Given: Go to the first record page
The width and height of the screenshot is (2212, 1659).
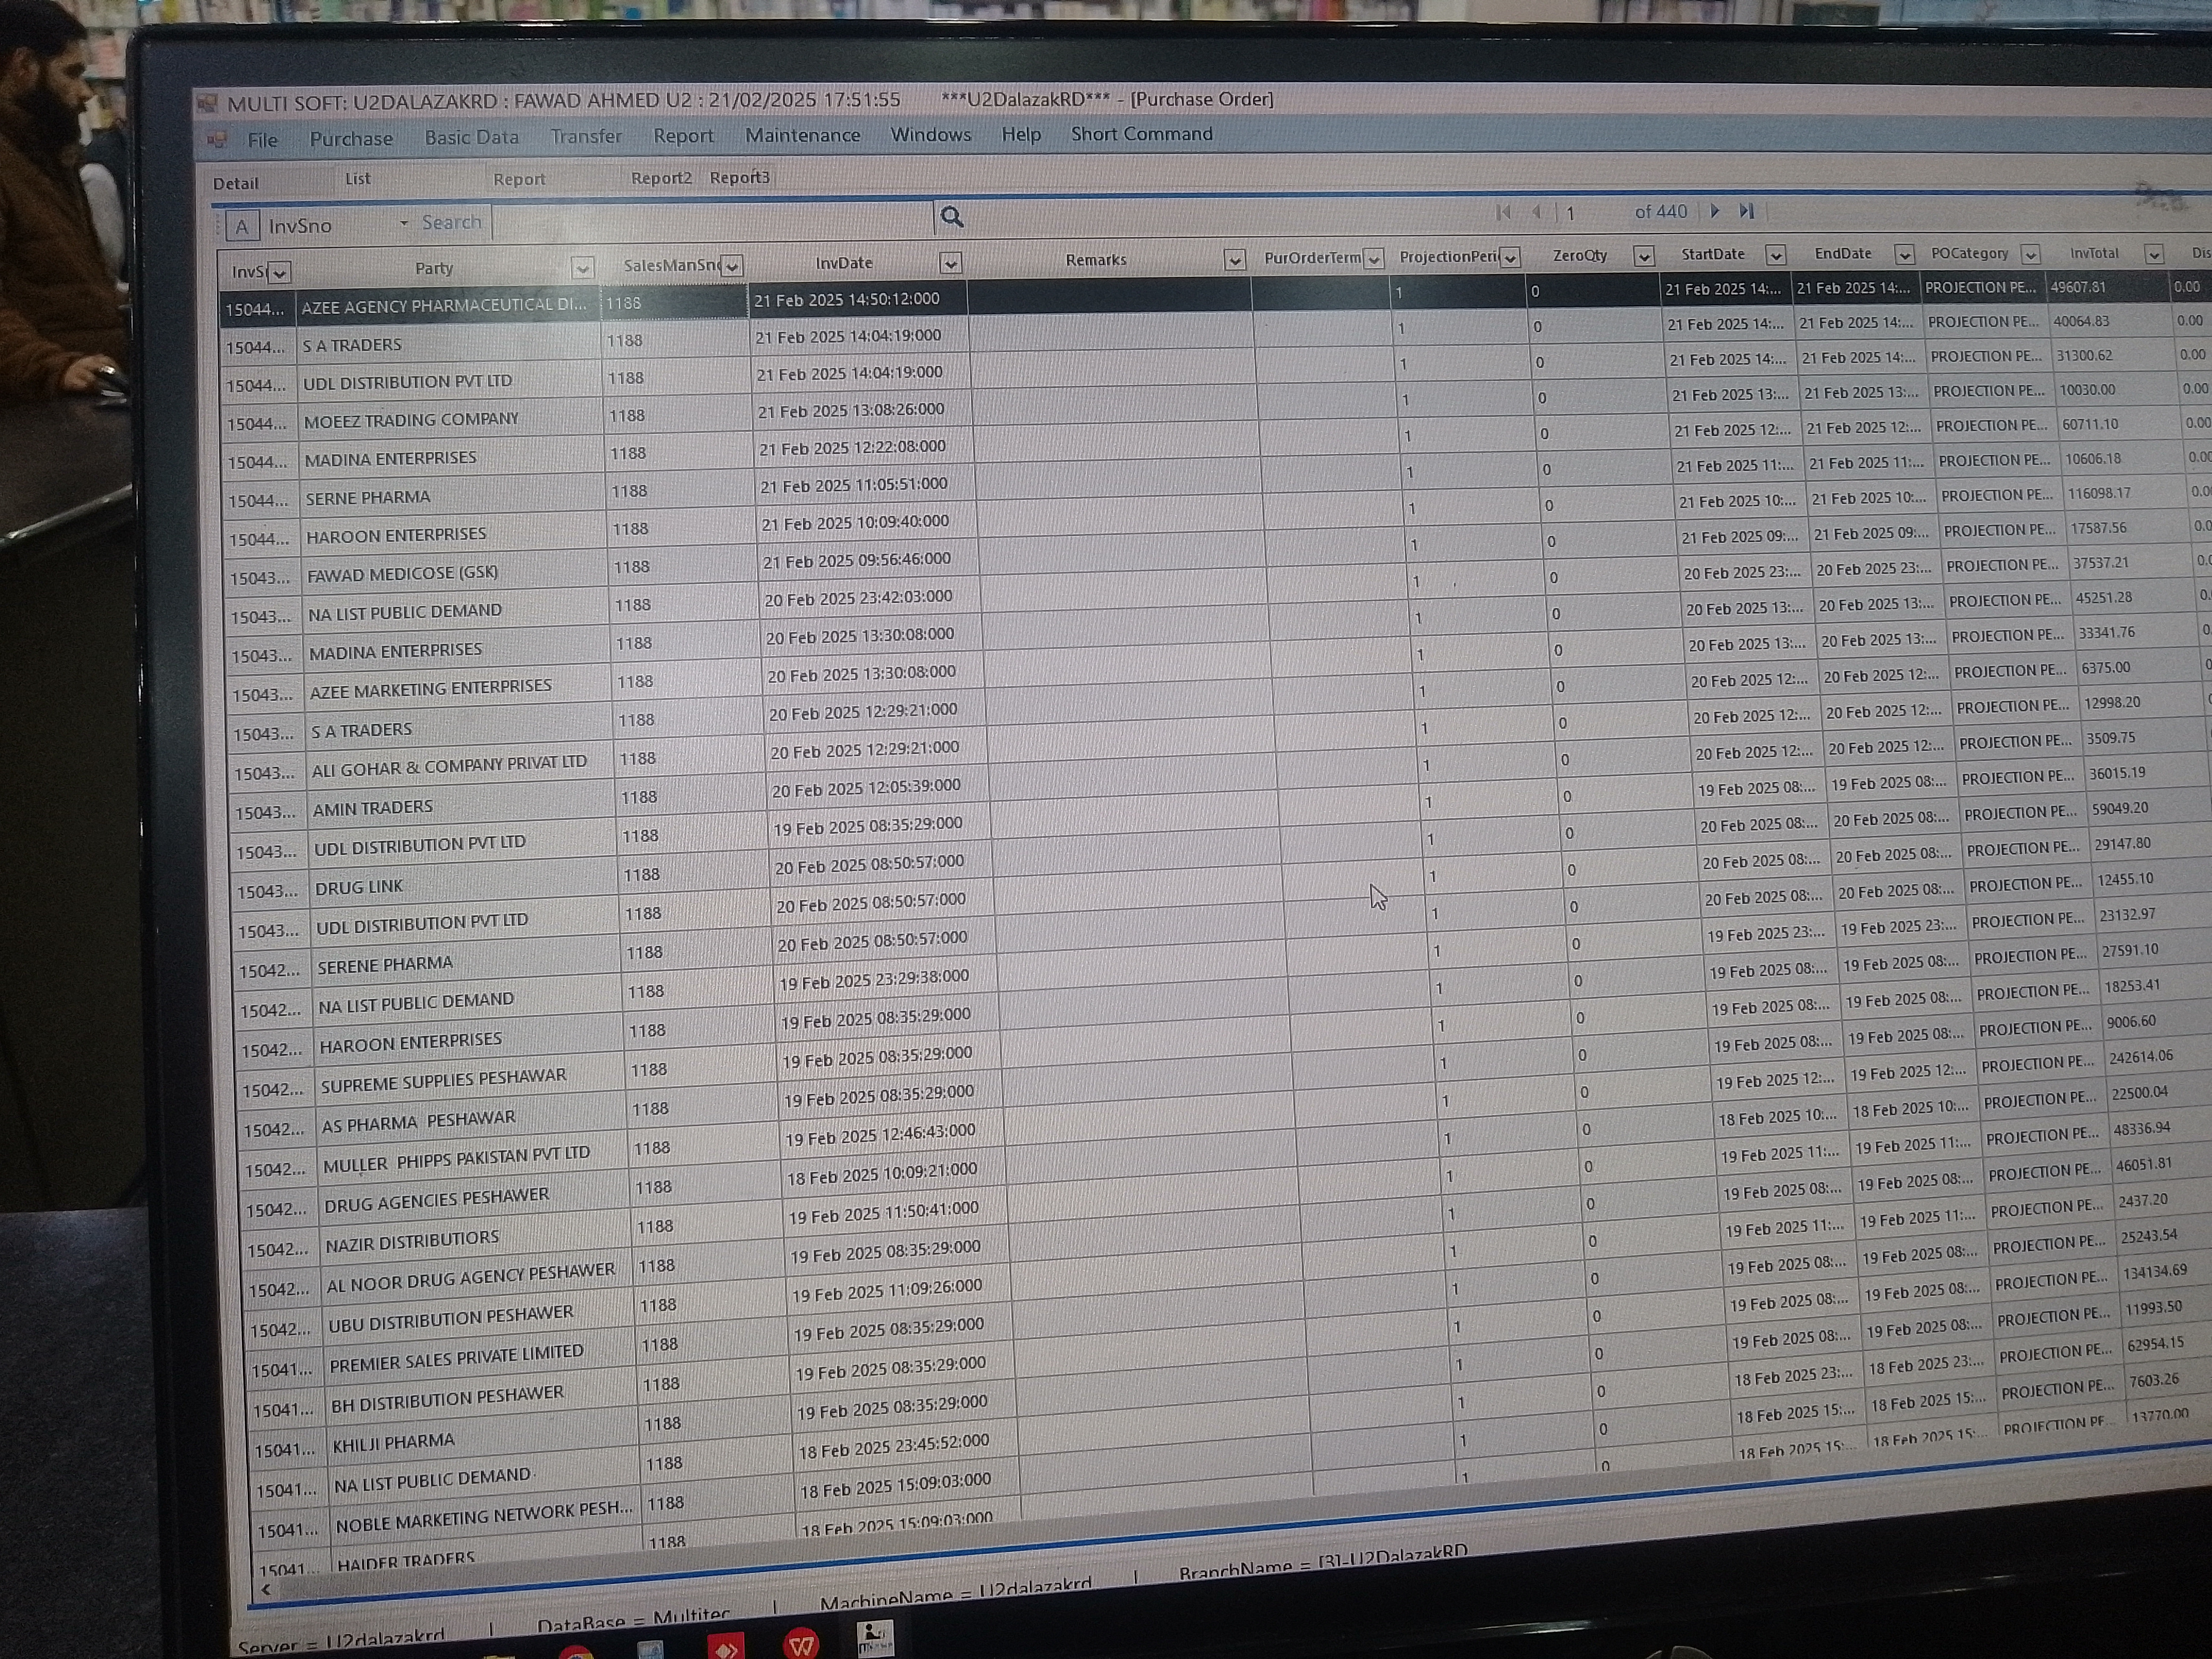Looking at the screenshot, I should 1503,212.
